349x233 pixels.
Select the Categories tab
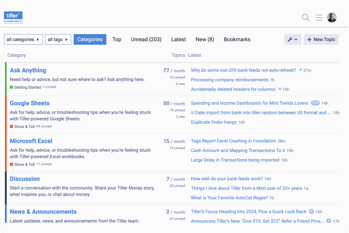pos(90,40)
